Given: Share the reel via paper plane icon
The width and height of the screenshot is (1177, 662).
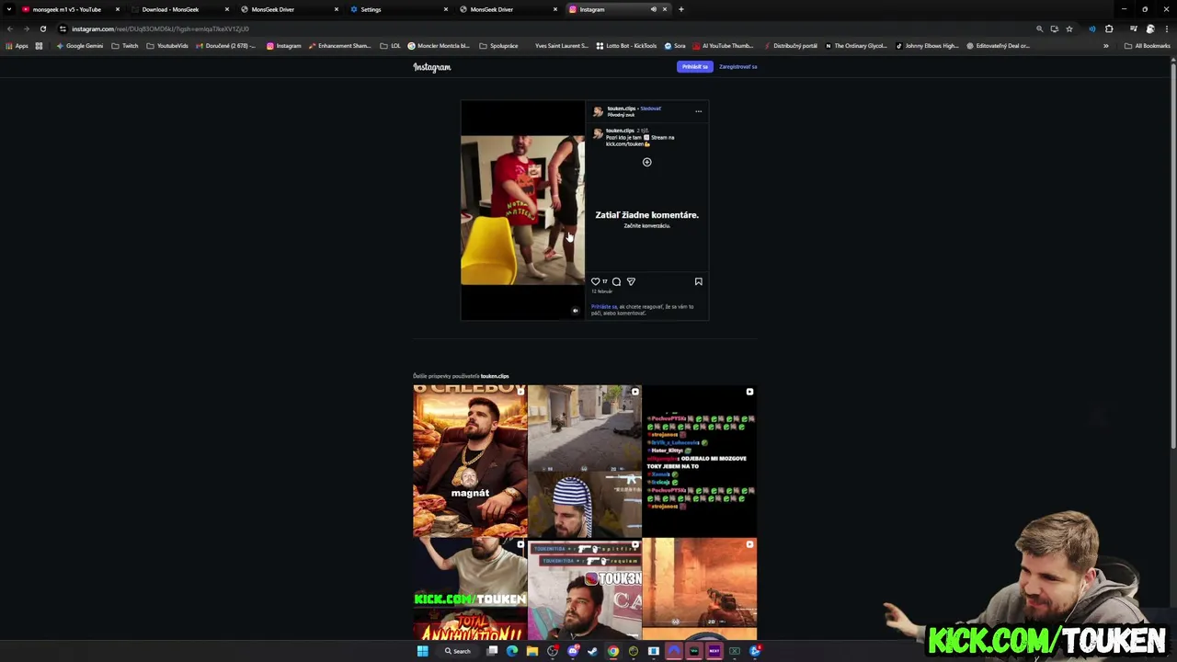Looking at the screenshot, I should [x=631, y=281].
